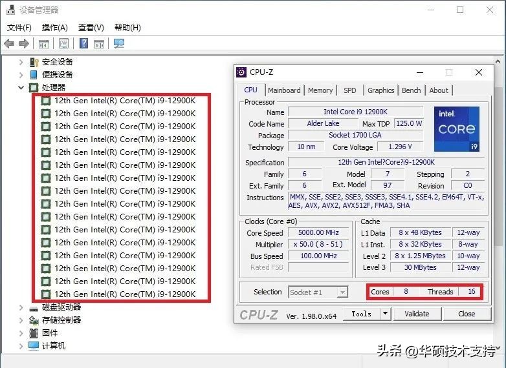Click the 磁盘驱动器 drive icon
506x368 pixels.
point(34,309)
